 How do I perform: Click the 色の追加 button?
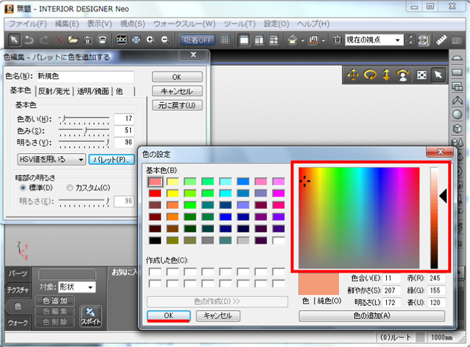click(x=373, y=315)
